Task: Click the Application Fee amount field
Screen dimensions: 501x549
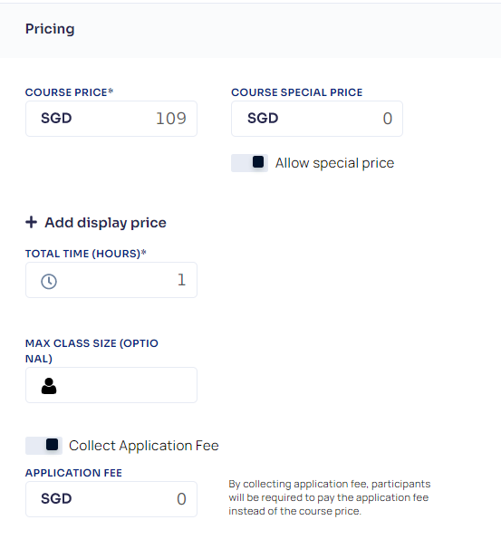Action: (x=111, y=499)
